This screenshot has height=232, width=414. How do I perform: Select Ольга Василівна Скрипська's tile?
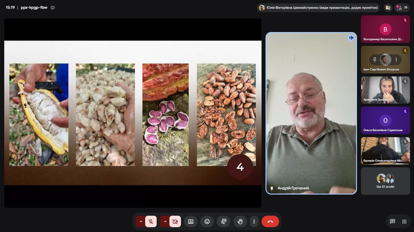point(386,120)
